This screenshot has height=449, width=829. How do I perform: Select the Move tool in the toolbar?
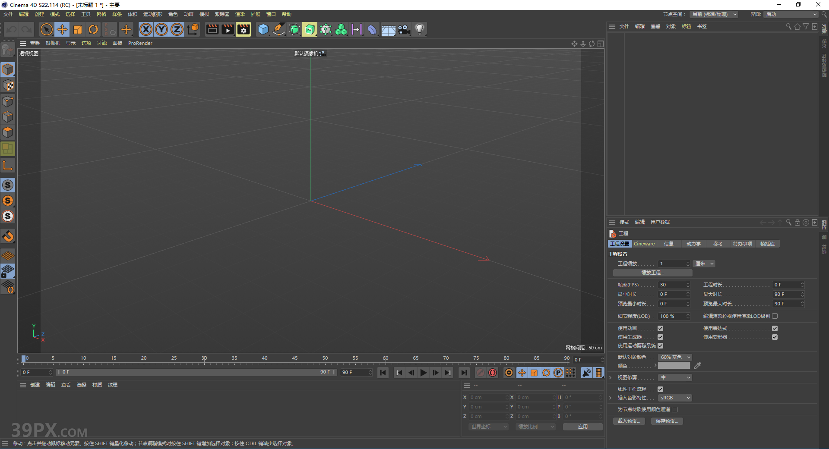(62, 29)
